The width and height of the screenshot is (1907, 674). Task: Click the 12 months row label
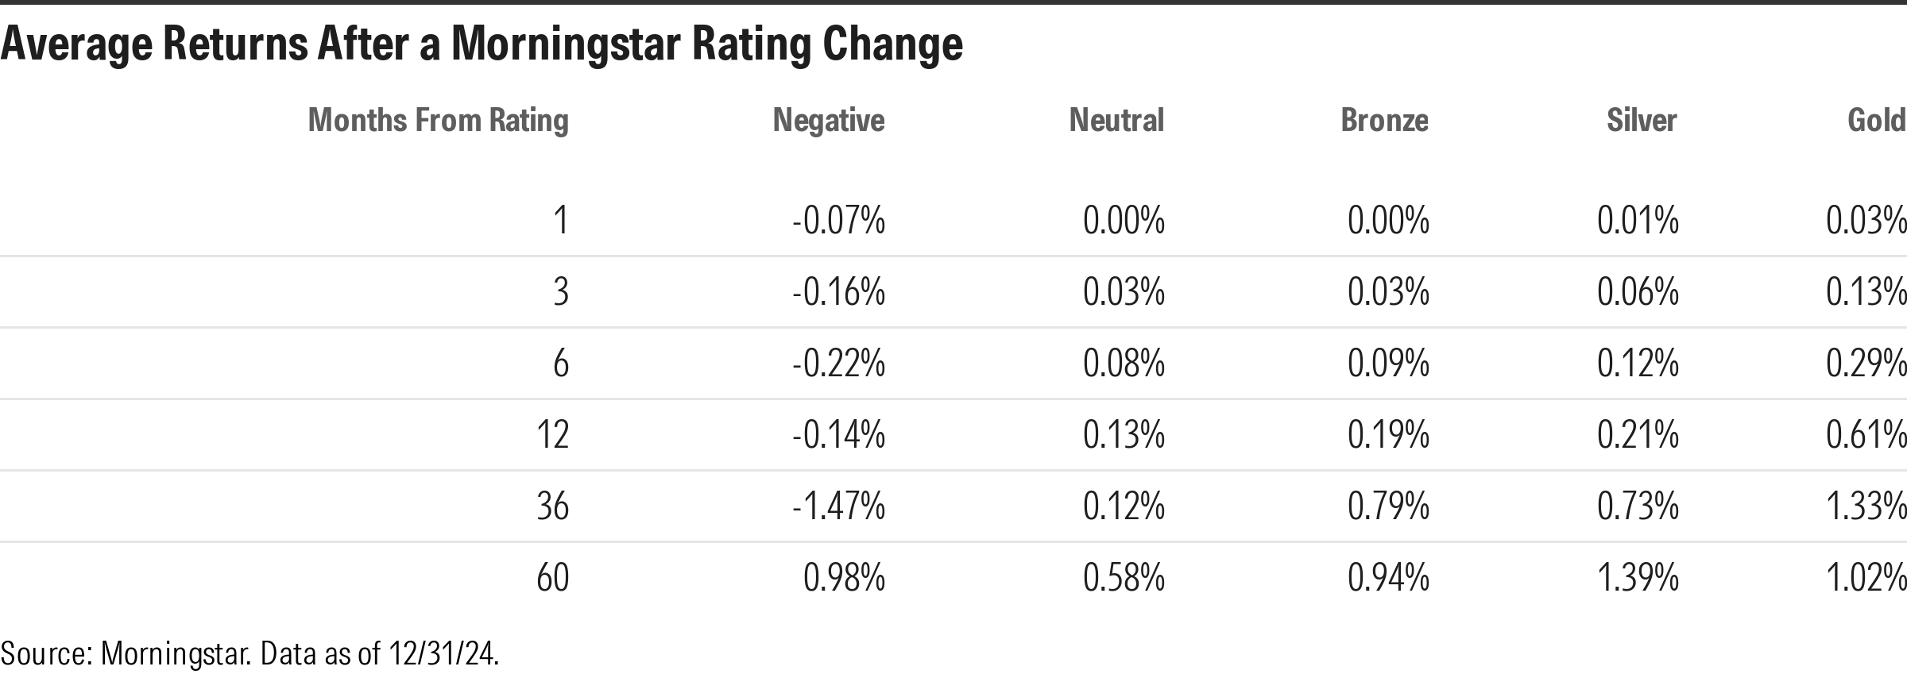pos(553,435)
